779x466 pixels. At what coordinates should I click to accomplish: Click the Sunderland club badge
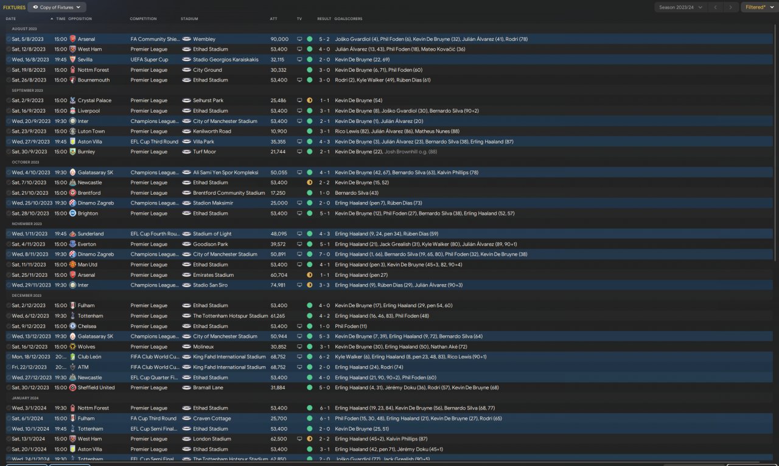(72, 234)
